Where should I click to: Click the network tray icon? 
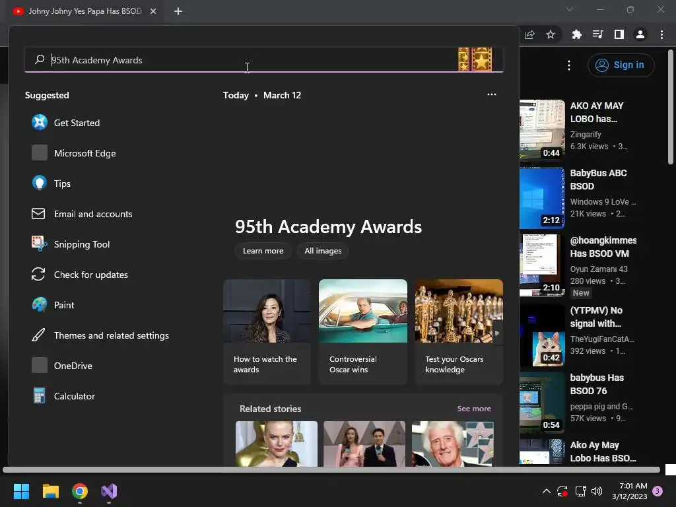pyautogui.click(x=580, y=491)
